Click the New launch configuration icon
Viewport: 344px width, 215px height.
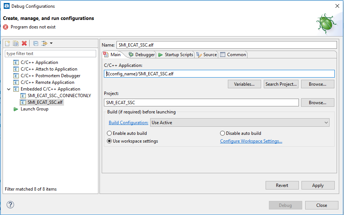coord(7,44)
